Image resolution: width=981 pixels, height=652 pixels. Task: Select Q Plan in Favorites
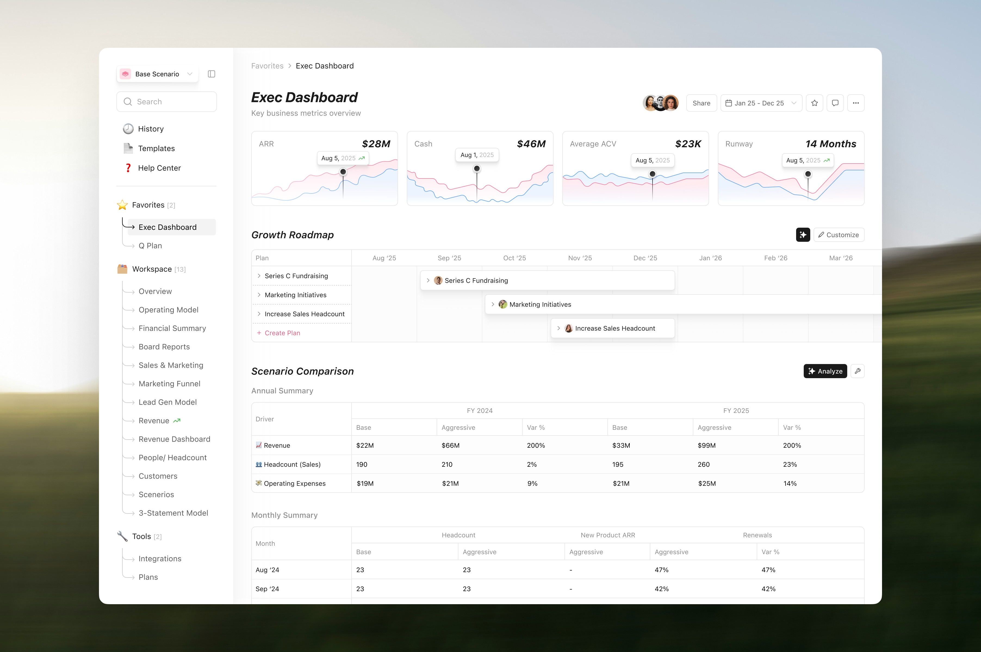[150, 246]
